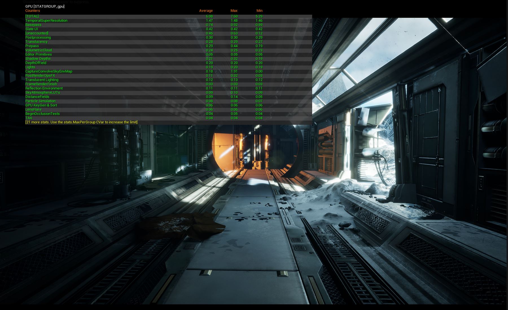Select the Basepass counter

coord(33,25)
